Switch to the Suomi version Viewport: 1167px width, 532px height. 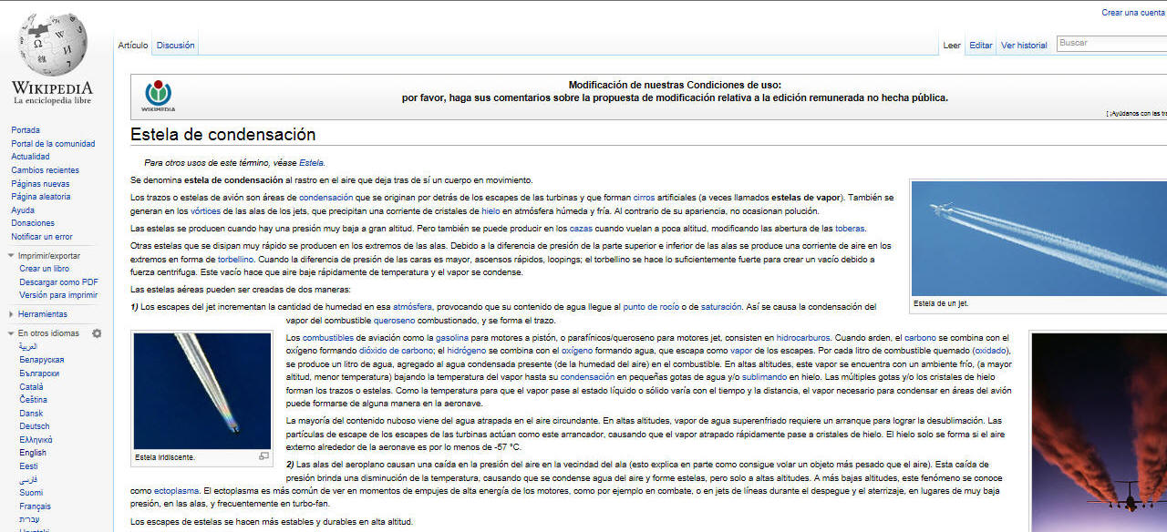pos(32,493)
